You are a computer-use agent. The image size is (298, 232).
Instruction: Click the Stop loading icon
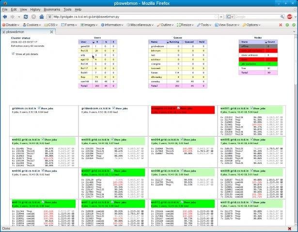tap(33, 17)
